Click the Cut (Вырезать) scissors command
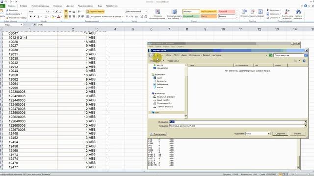Screen dimensions: 314x176 pyautogui.click(x=12, y=10)
